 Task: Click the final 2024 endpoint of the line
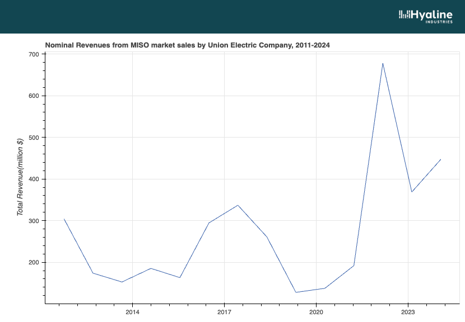(442, 159)
